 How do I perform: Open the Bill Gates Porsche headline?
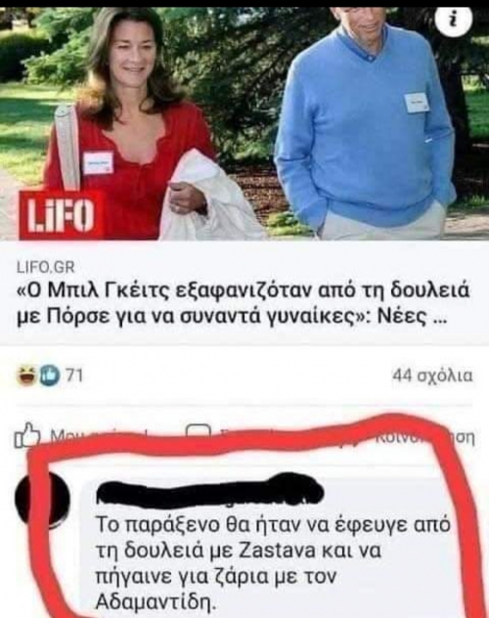pos(244,303)
